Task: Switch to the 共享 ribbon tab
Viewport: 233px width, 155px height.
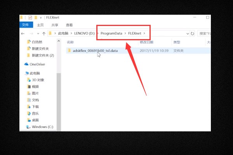Action: coord(55,25)
